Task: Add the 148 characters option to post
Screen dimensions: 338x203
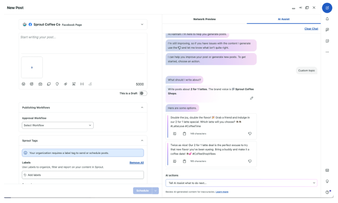Action: (174, 134)
